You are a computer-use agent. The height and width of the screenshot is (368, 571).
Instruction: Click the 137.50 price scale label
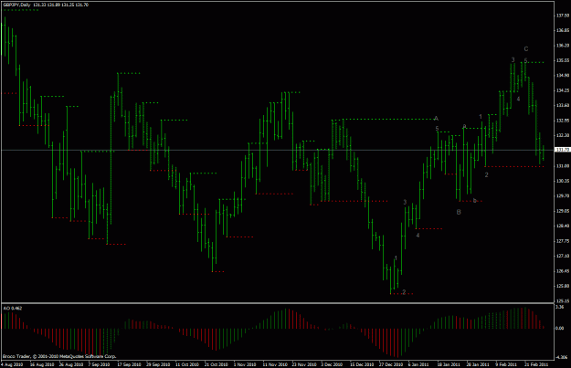[562, 16]
